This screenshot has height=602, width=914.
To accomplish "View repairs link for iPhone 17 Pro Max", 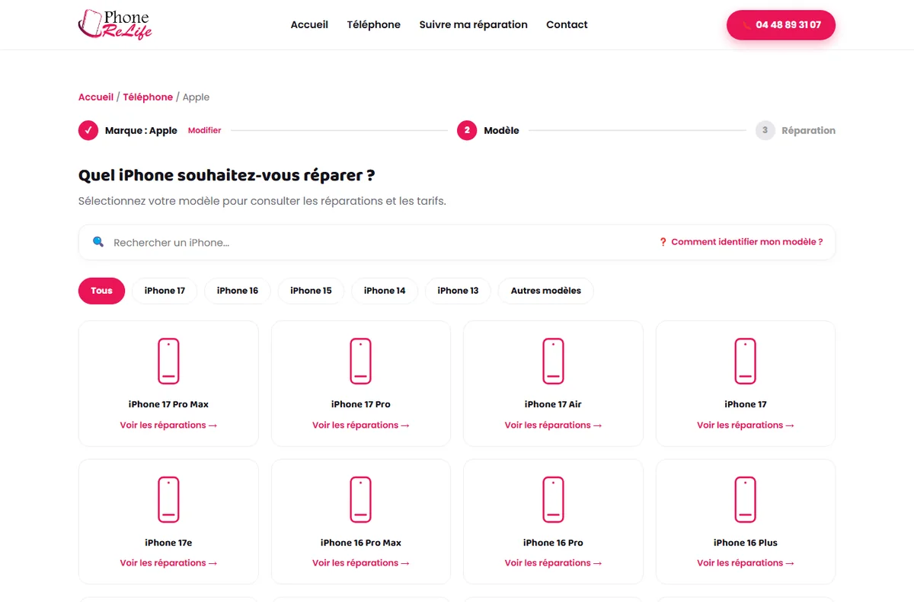I will tap(168, 425).
